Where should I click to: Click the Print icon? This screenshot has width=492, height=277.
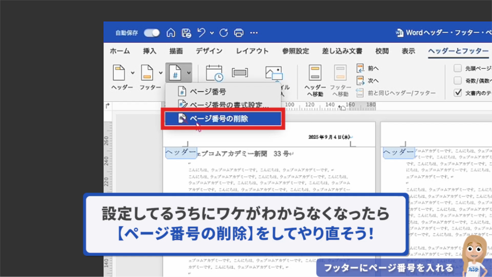239,33
